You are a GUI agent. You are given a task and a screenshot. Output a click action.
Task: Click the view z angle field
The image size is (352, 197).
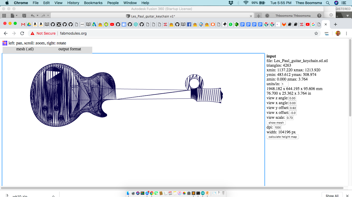(292, 98)
